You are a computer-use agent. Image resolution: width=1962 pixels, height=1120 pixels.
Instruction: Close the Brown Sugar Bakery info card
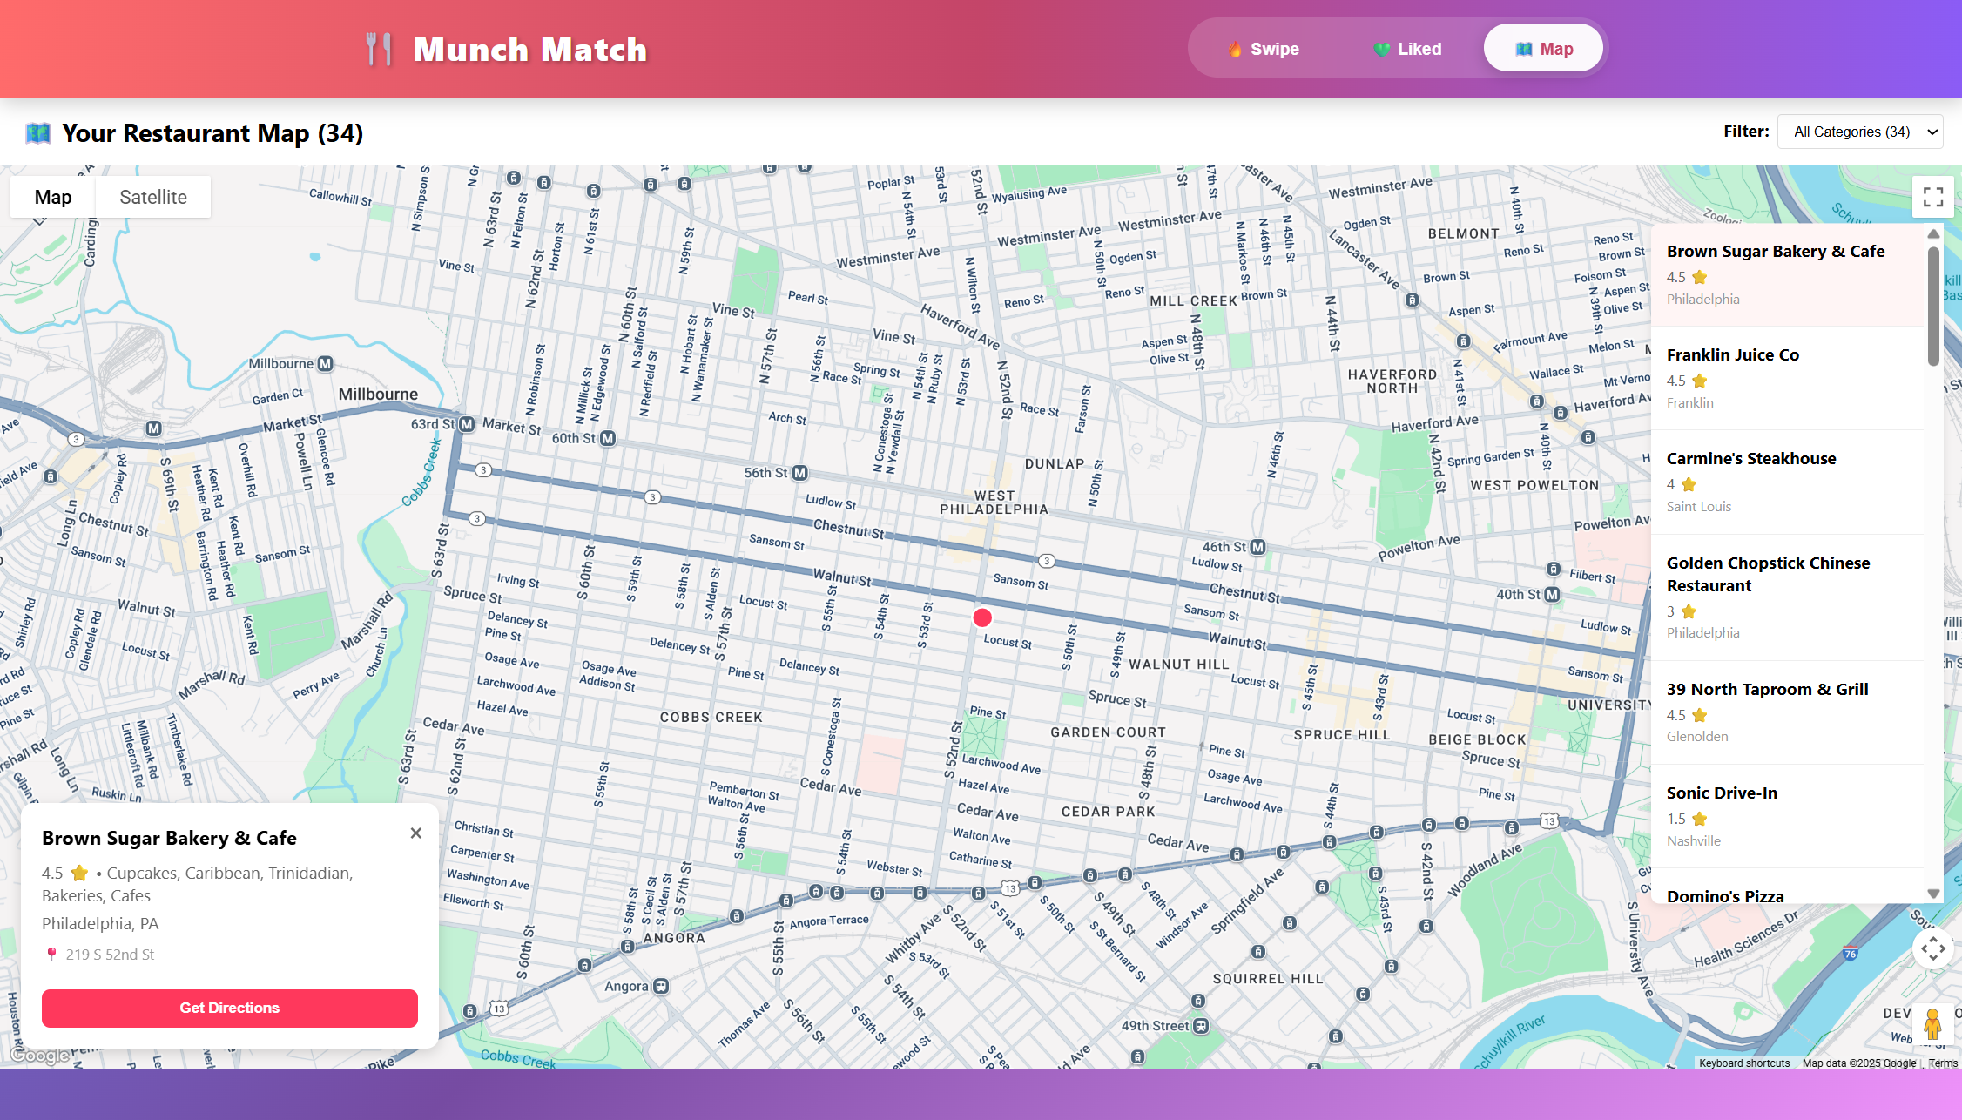[415, 833]
